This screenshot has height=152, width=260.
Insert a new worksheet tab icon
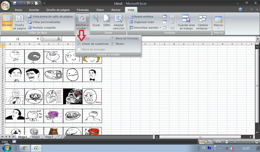60,137
